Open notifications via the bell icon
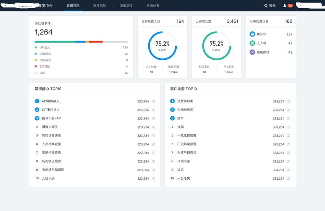The height and width of the screenshot is (211, 325). pyautogui.click(x=285, y=6)
